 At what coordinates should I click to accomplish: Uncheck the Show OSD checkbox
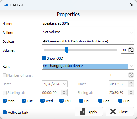pyautogui.click(x=44, y=58)
